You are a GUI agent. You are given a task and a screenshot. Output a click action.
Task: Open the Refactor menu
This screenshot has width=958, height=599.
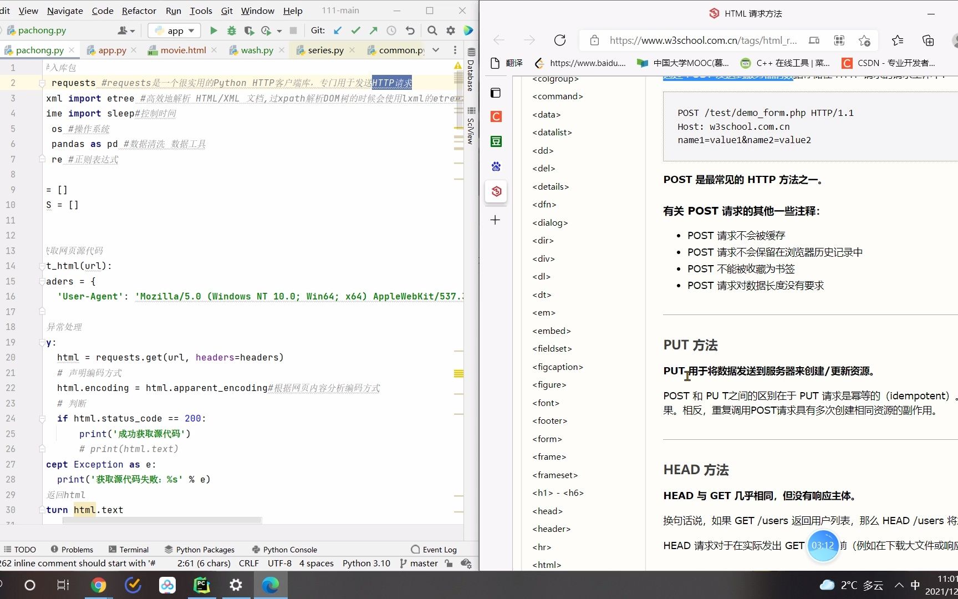click(x=139, y=11)
